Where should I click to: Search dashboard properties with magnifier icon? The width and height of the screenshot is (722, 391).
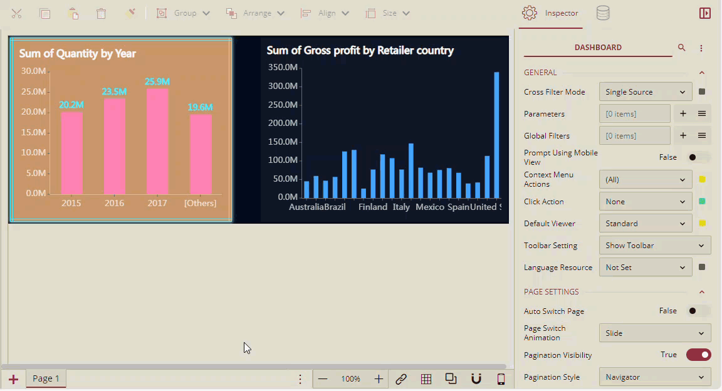click(x=682, y=48)
